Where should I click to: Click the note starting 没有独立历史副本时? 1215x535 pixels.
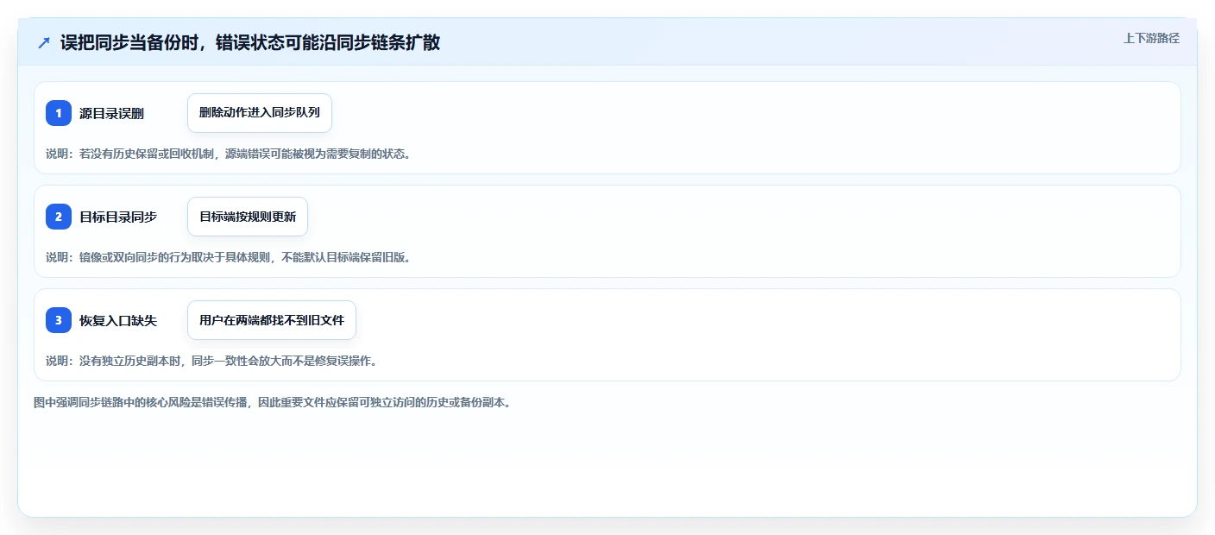(211, 361)
